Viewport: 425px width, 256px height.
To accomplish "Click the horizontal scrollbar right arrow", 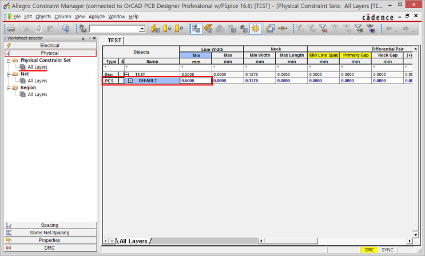I will click(410, 241).
